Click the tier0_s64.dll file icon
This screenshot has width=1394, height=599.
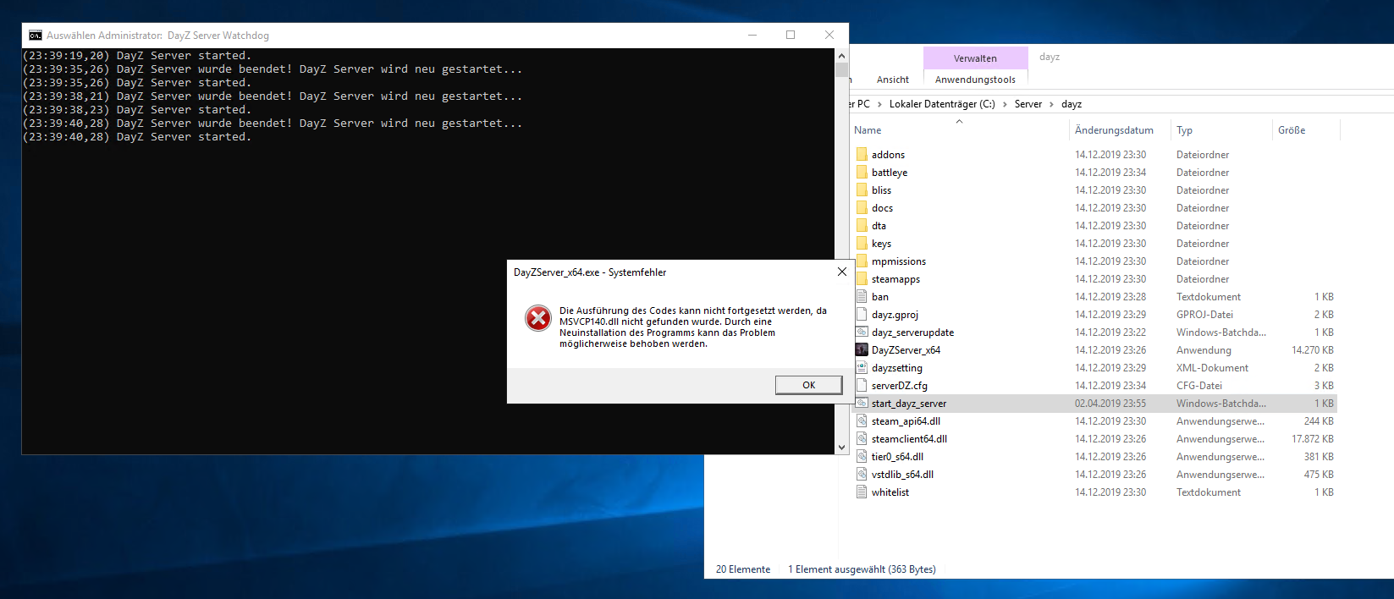[862, 456]
